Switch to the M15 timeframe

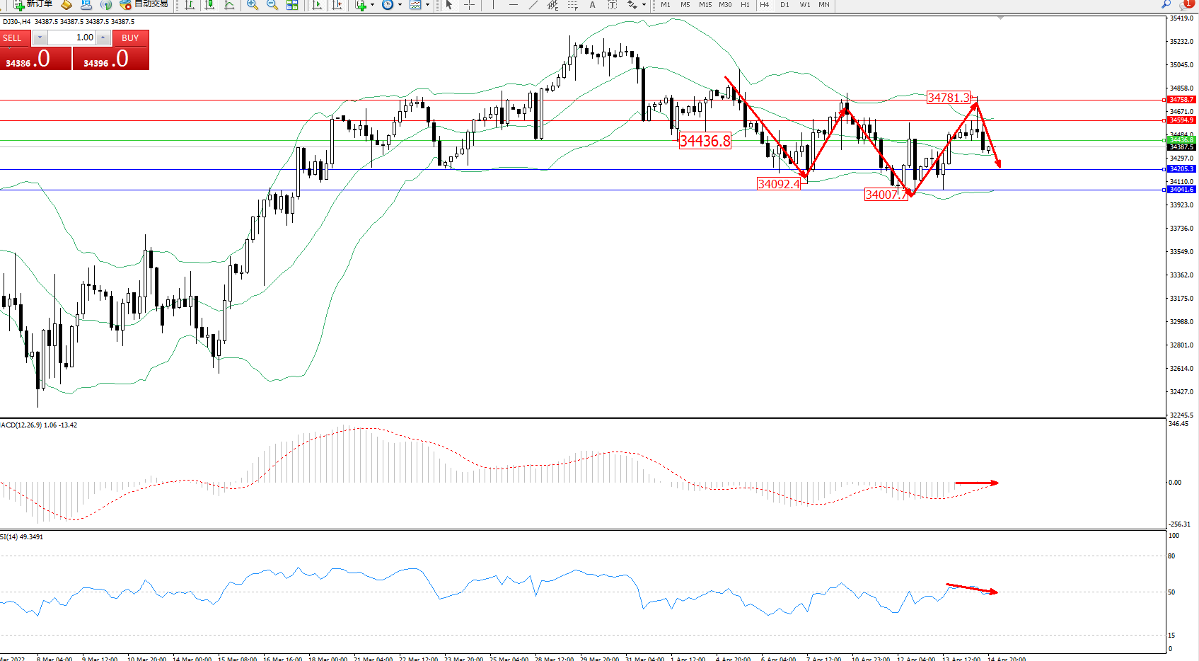[x=705, y=5]
